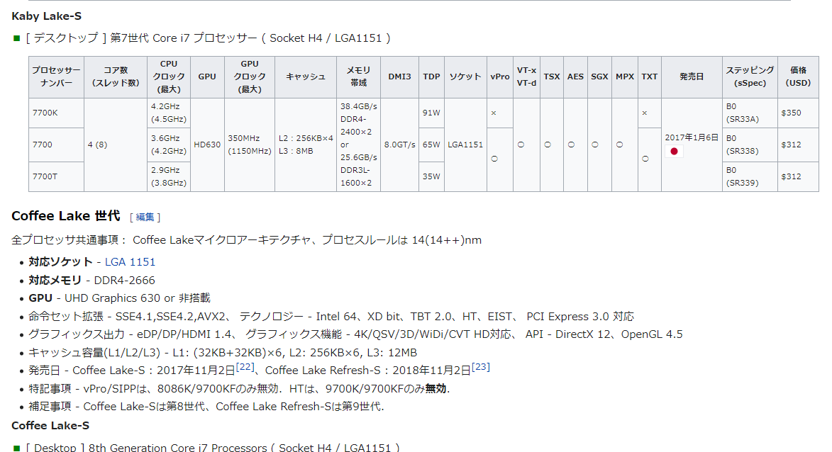Follow the LGA 1151 socket link

coord(130,261)
